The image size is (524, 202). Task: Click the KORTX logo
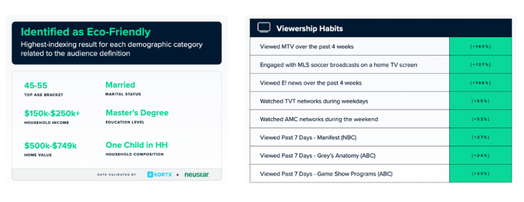pos(160,174)
